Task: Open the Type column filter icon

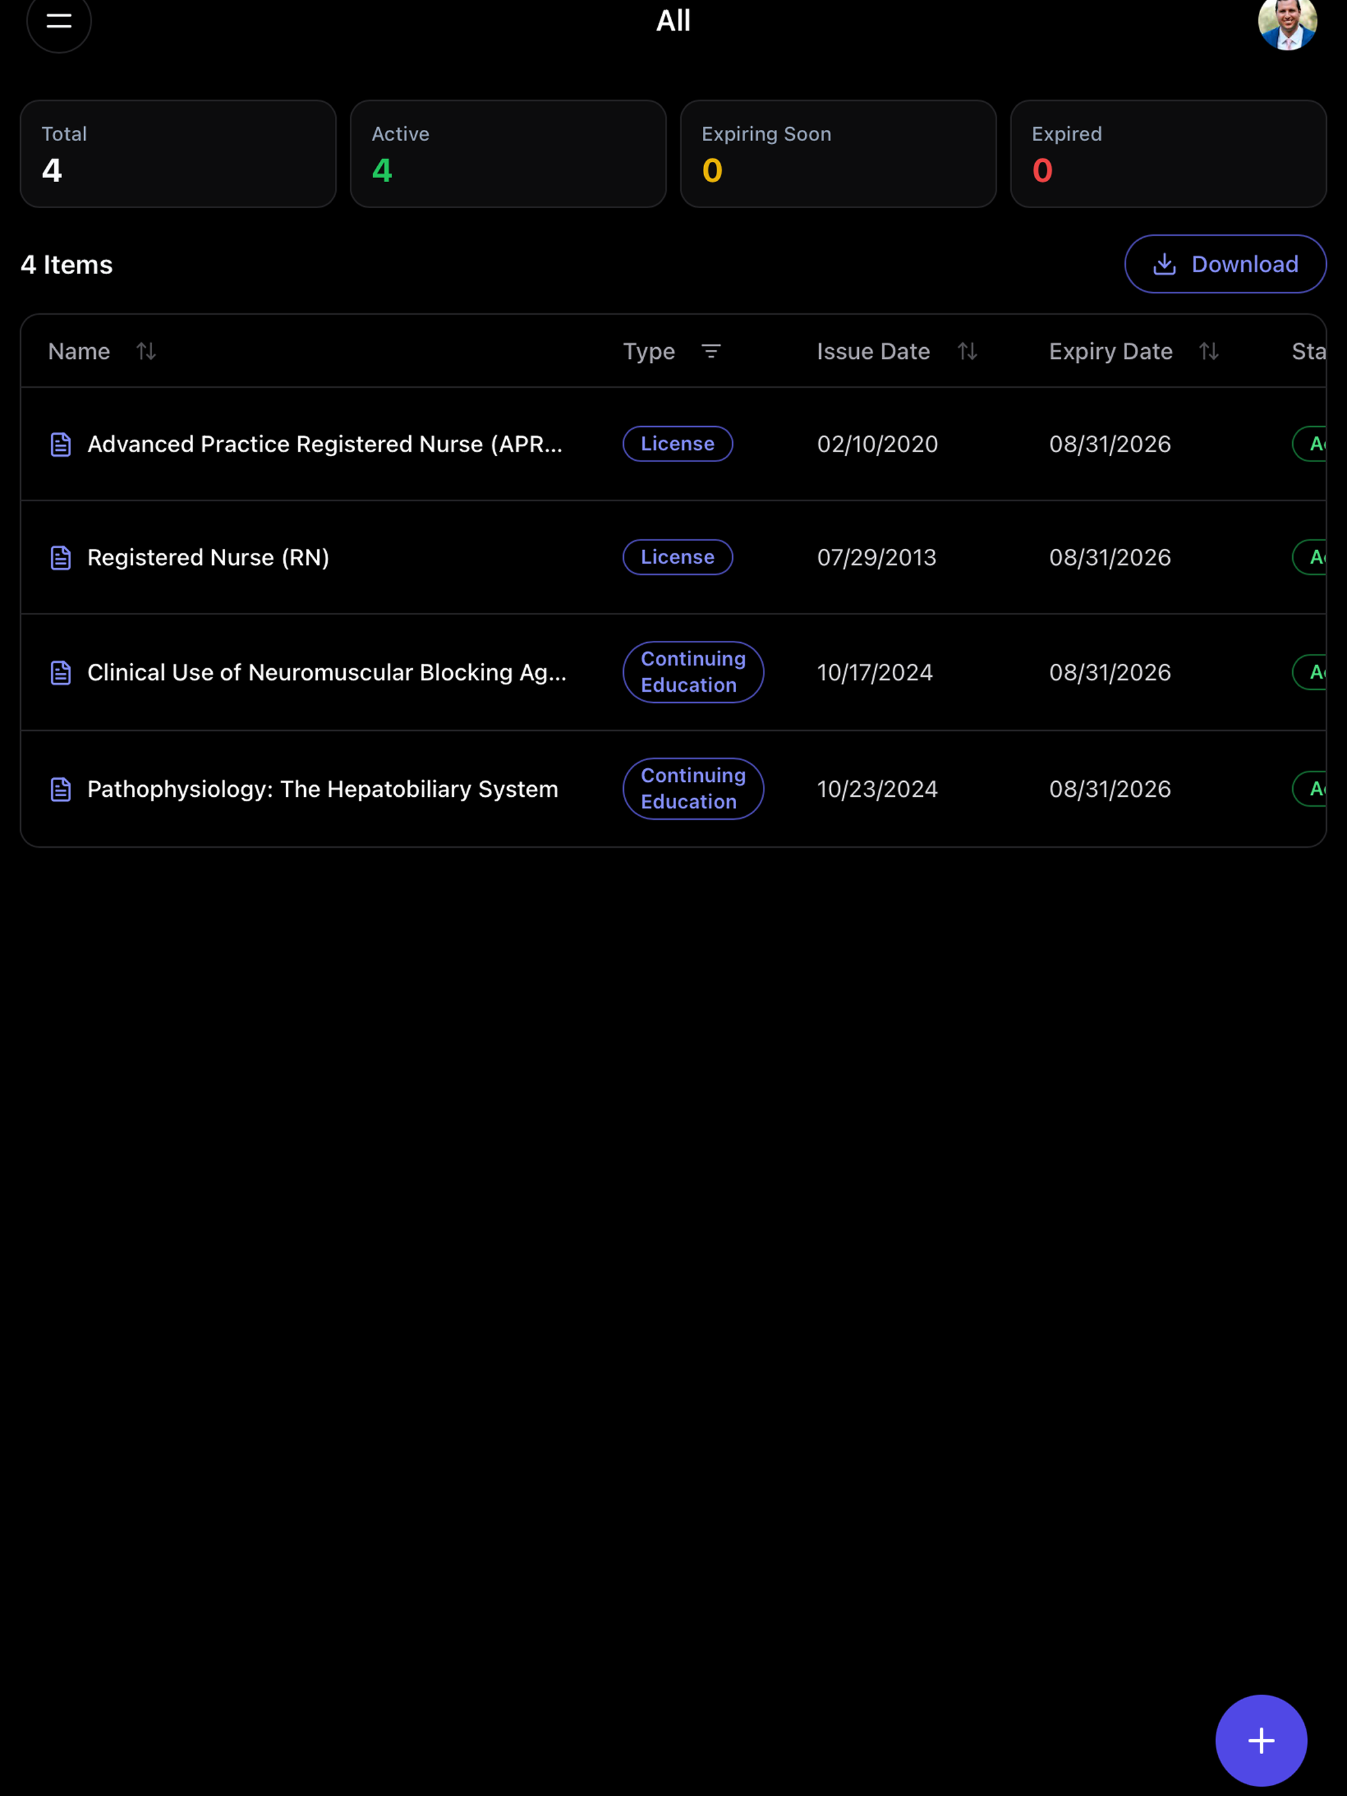Action: coord(711,350)
